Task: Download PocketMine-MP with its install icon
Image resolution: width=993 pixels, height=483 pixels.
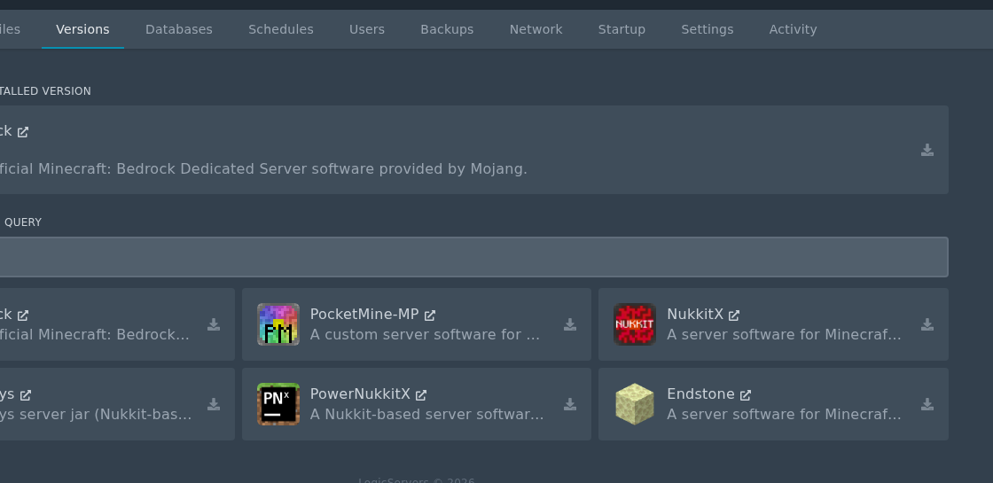Action: click(570, 324)
